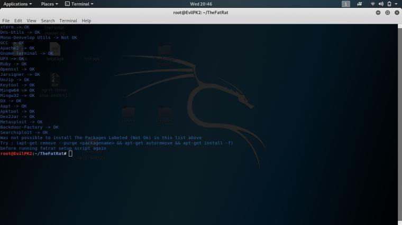Click the battery status icon
The height and width of the screenshot is (225, 402).
pos(389,4)
